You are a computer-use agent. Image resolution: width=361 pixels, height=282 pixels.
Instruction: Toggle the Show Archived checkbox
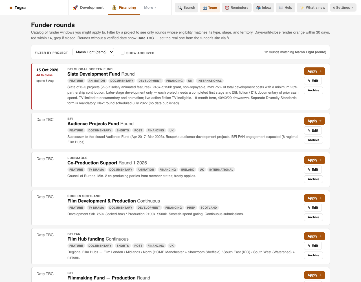click(122, 52)
